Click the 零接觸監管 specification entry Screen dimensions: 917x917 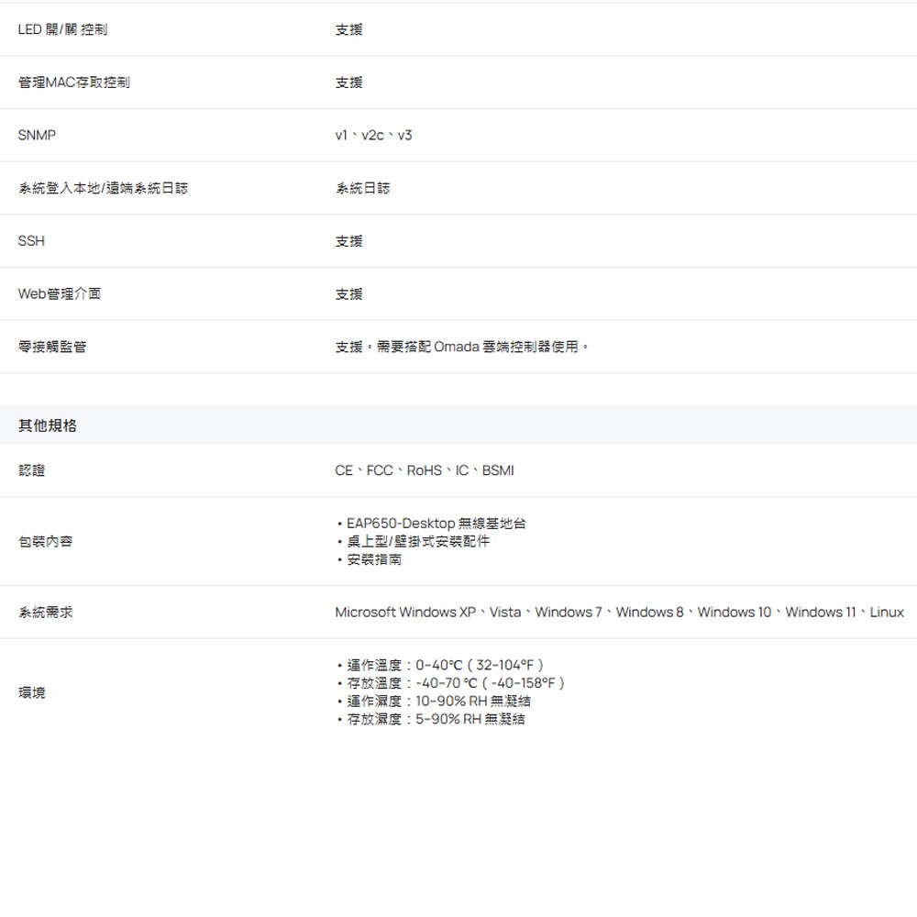[52, 347]
